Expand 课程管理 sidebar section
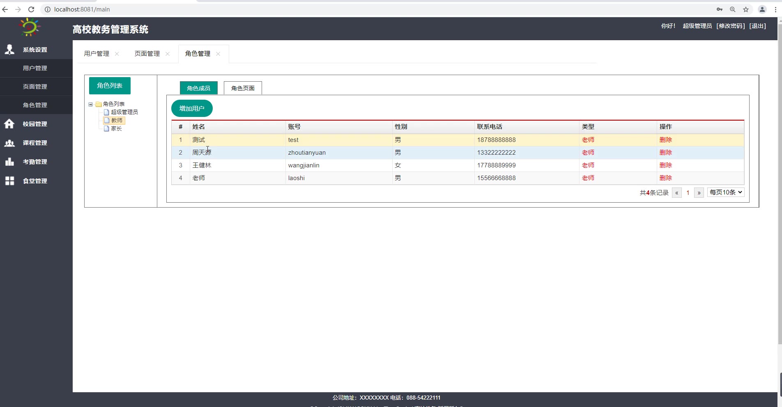Screen dimensions: 782x407 pos(36,143)
